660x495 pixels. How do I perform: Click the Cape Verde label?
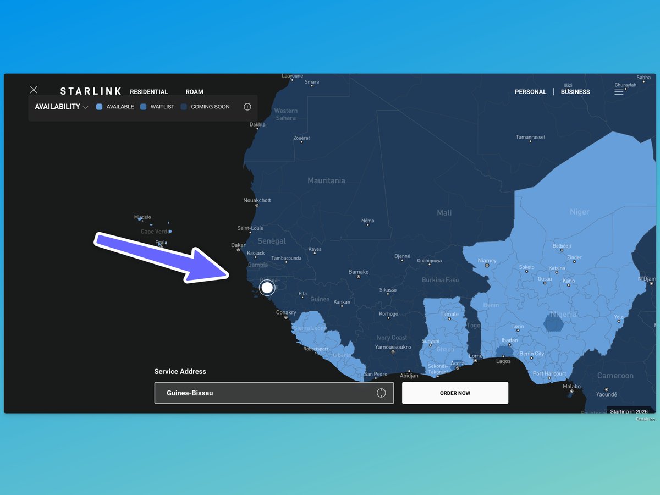tap(155, 232)
